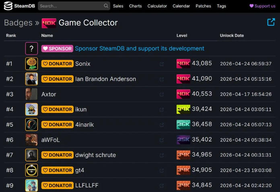Open the Badges breadcrumb link

click(x=18, y=22)
